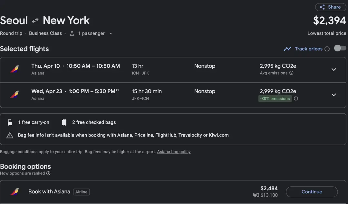This screenshot has height=204, width=348.
Task: Click Asiana logo on the outbound flight
Action: point(14,69)
